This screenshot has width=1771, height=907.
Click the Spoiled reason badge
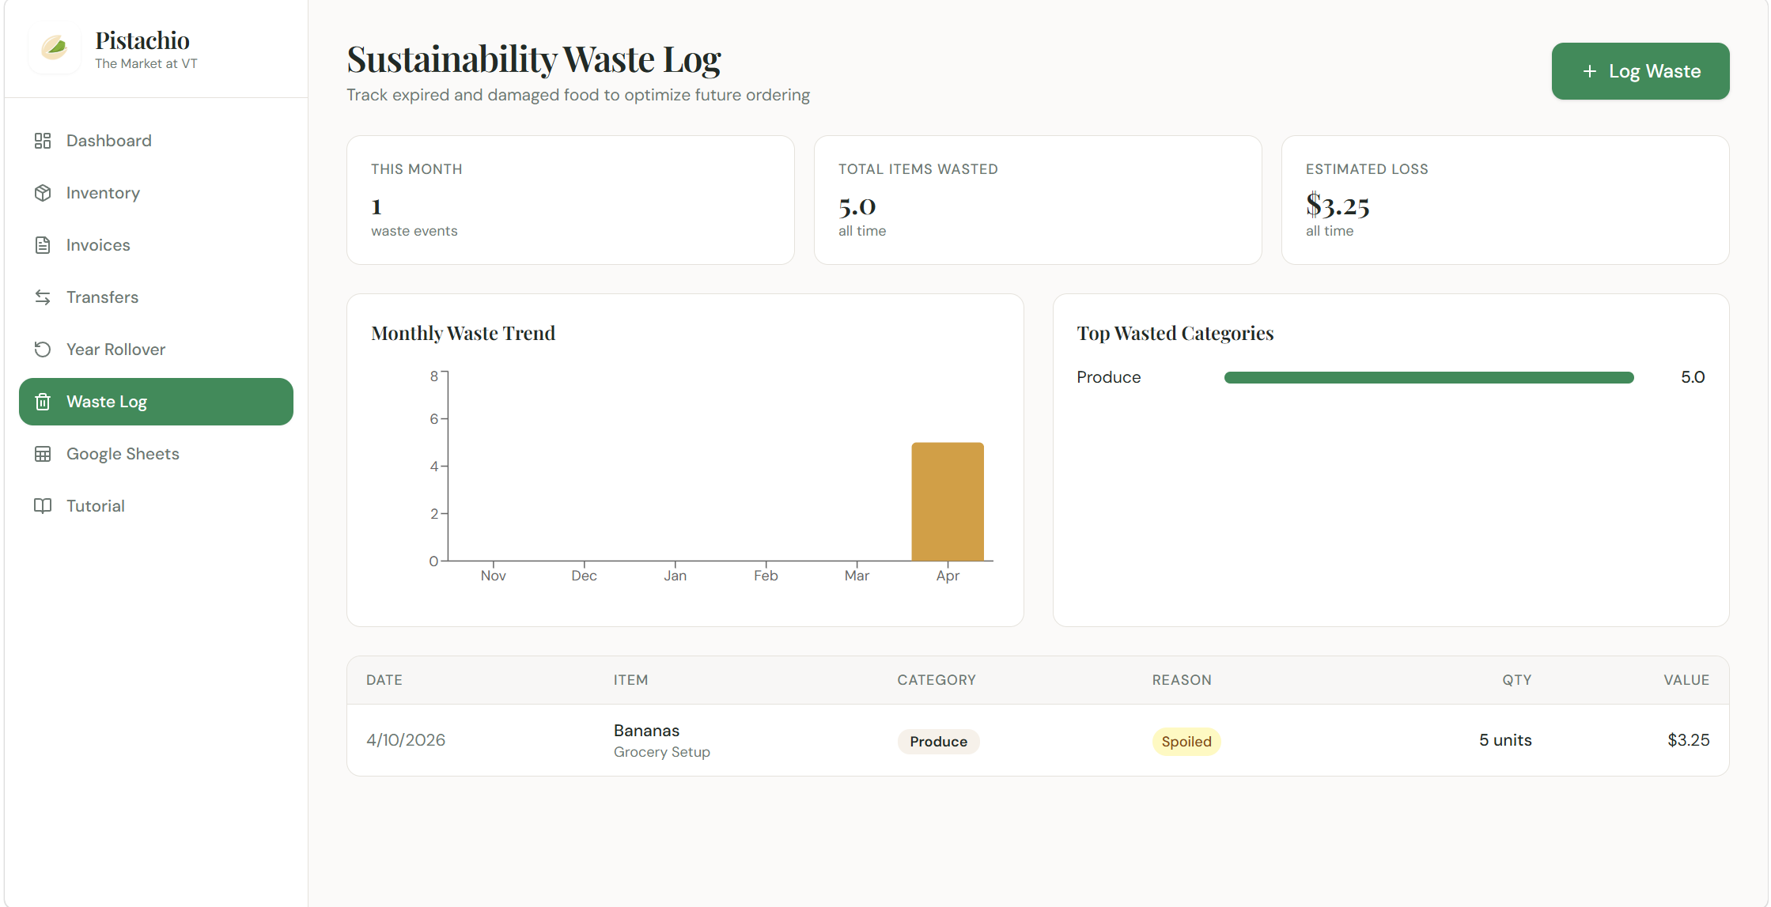point(1186,742)
